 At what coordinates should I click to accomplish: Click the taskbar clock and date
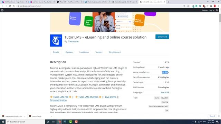coord(211,122)
